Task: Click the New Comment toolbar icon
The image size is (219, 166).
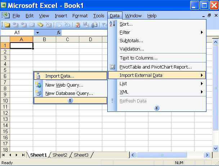Action: [6, 25]
